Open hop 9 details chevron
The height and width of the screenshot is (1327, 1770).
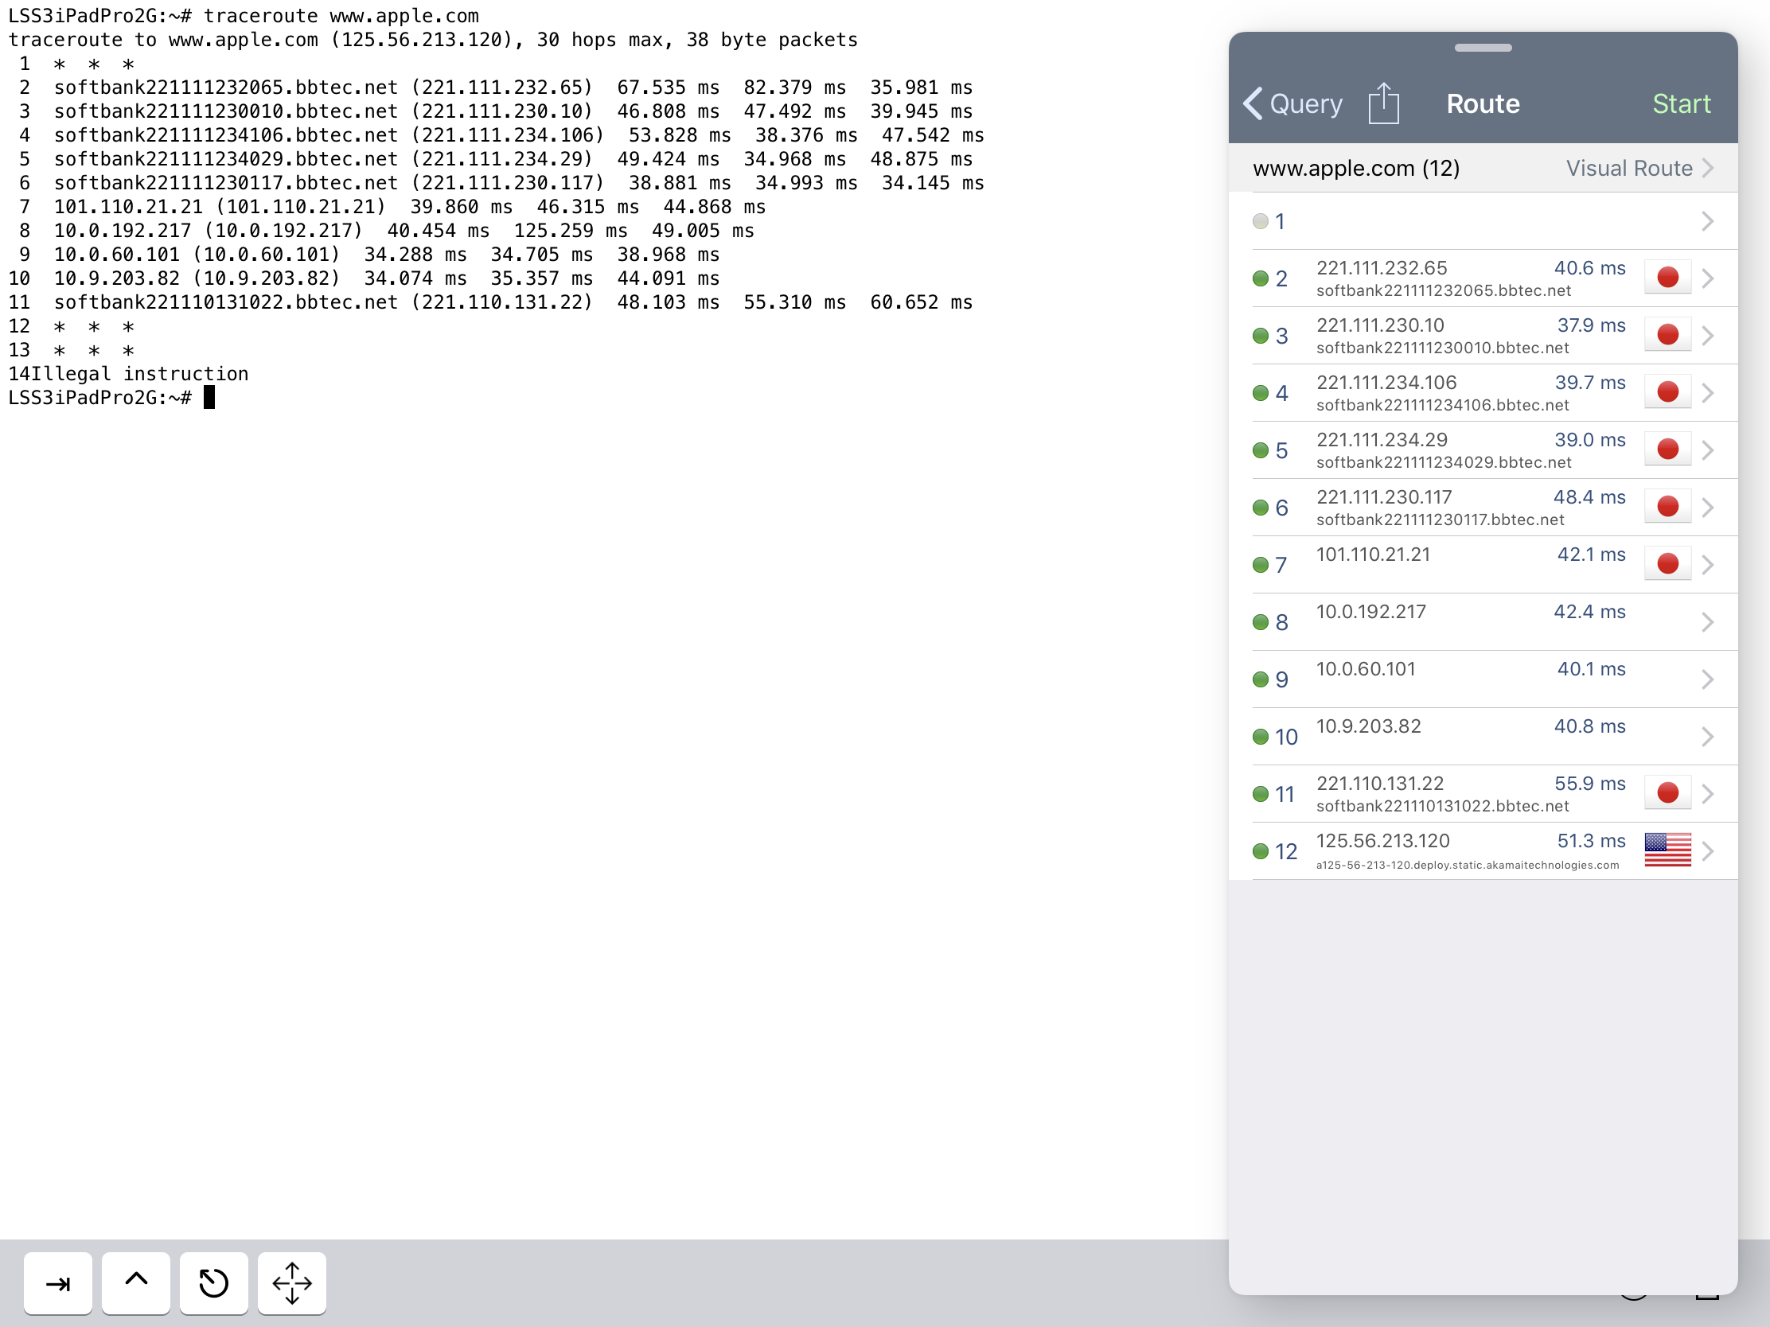pyautogui.click(x=1707, y=679)
